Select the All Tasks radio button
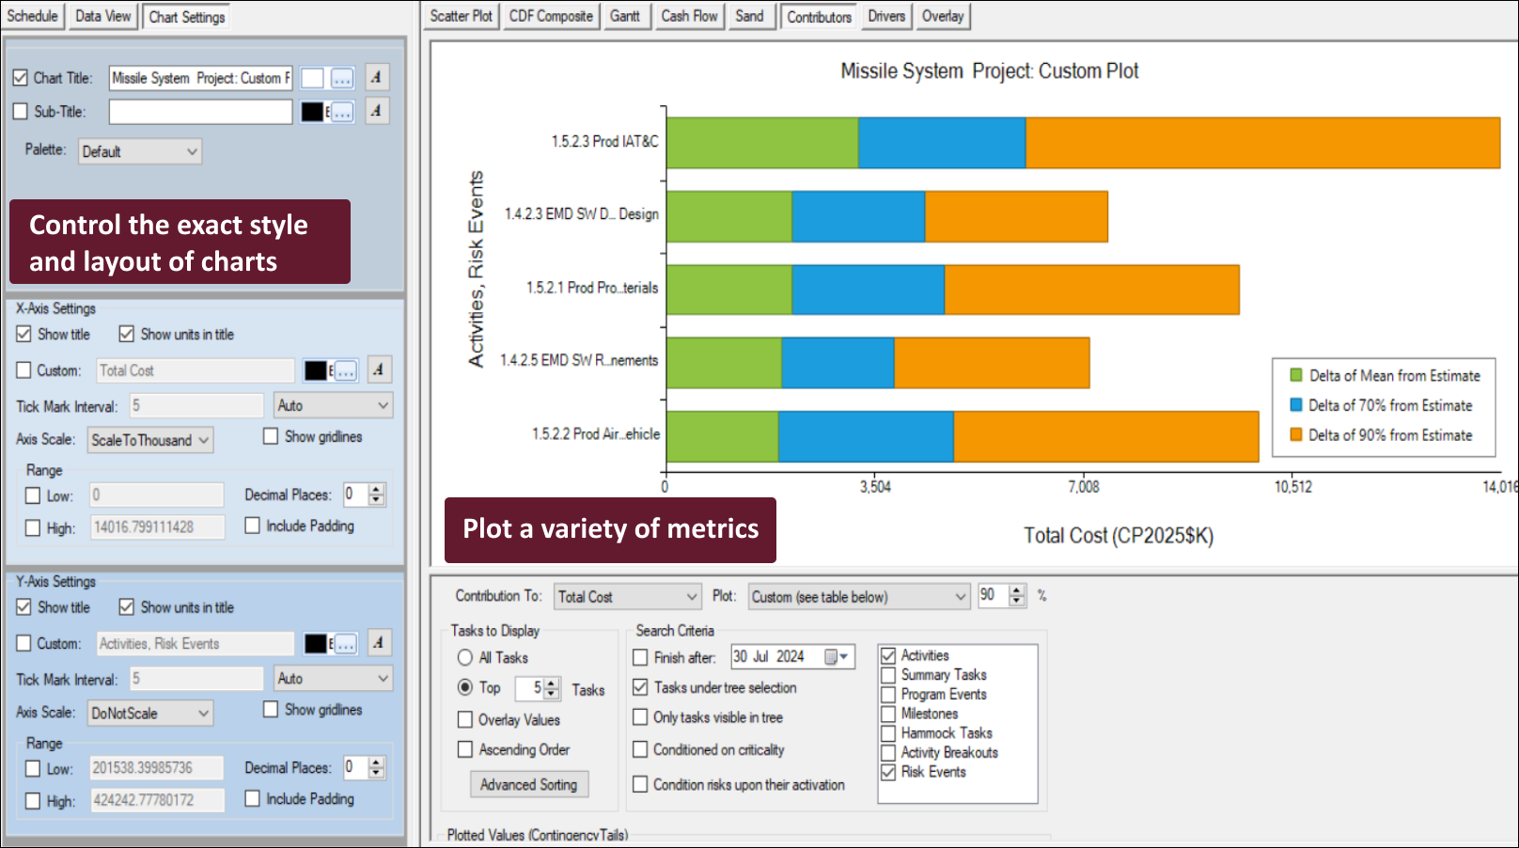Screen dimensions: 1519x848 465,657
